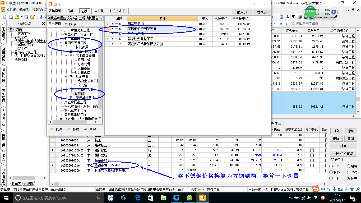Open File Explorer from taskbar
This screenshot has height=203, width=361.
pyautogui.click(x=164, y=197)
